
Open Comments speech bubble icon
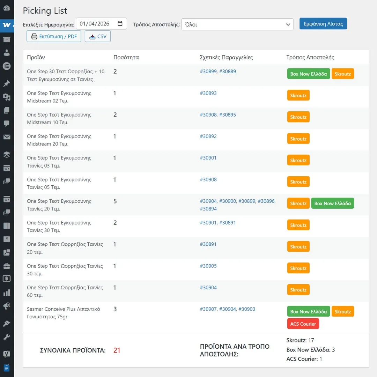click(x=7, y=123)
